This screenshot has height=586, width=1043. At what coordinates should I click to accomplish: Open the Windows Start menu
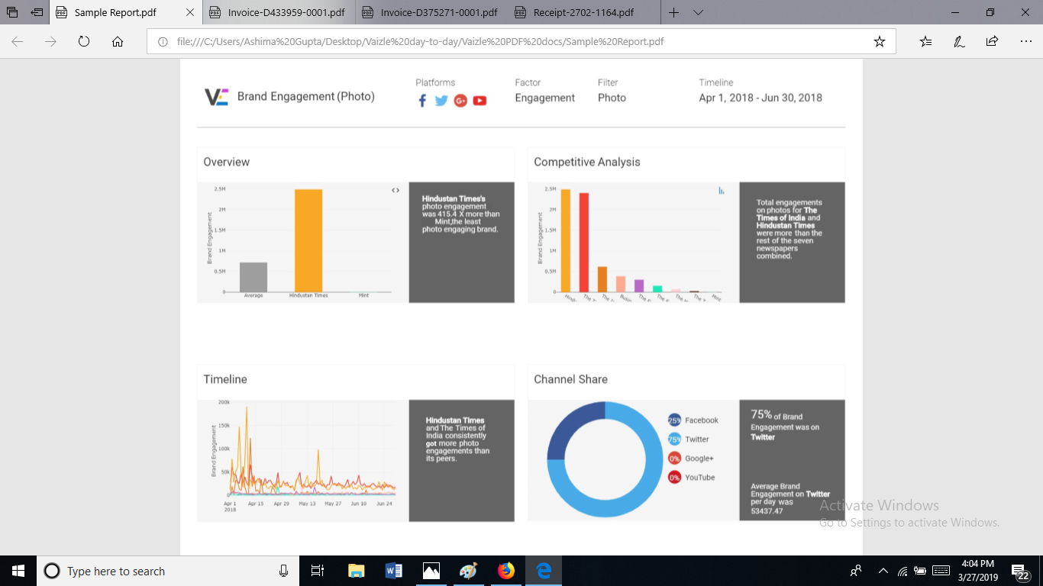[x=18, y=571]
